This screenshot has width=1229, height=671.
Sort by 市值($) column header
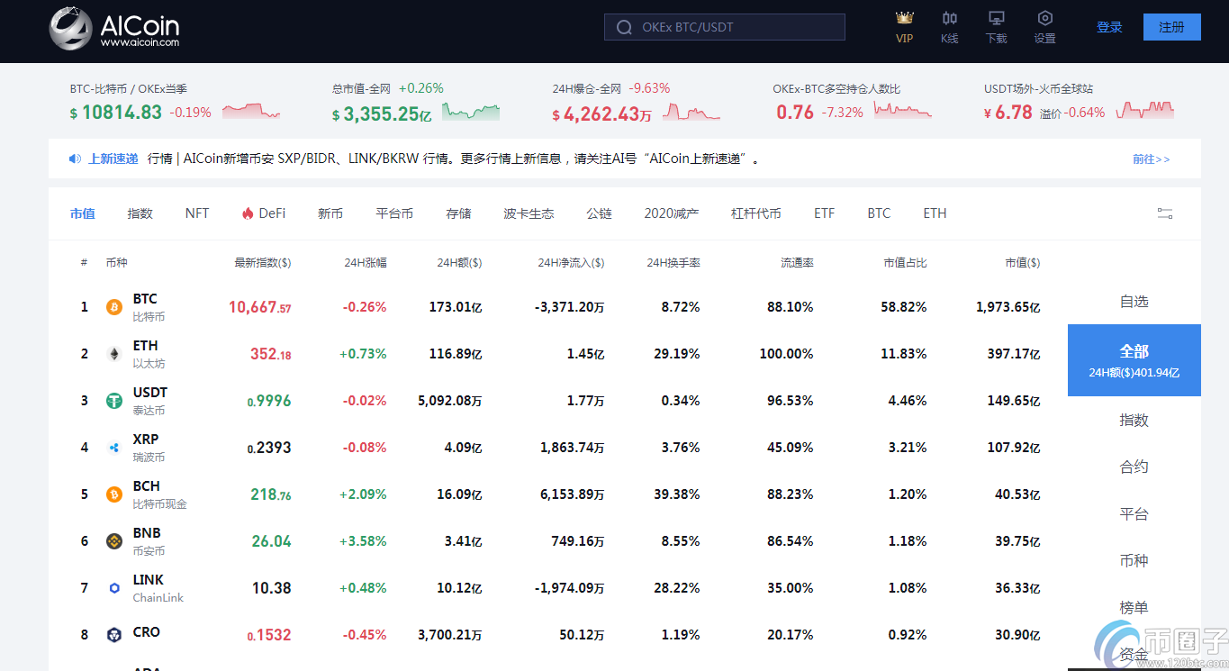[x=1022, y=263]
